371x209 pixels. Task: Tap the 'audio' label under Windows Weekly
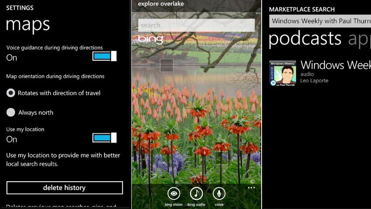307,74
